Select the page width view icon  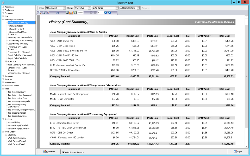tap(71, 12)
